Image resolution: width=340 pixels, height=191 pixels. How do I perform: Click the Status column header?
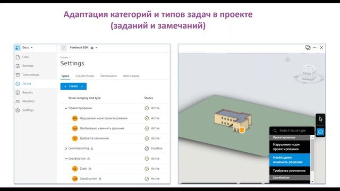pyautogui.click(x=149, y=98)
